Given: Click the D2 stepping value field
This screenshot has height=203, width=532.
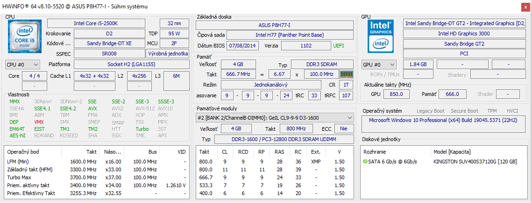Looking at the screenshot, I should coord(109,34).
